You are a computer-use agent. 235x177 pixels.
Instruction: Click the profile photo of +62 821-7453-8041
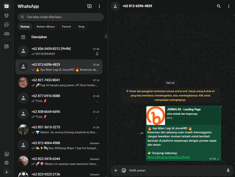click(x=23, y=82)
